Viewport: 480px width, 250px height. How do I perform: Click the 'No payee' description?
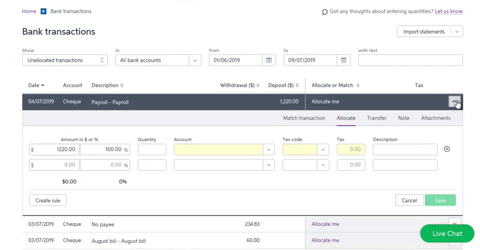coord(103,224)
